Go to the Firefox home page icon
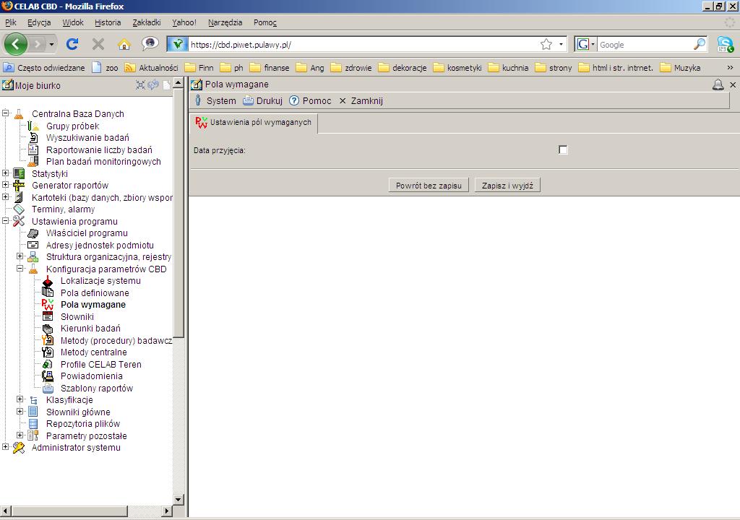This screenshot has height=520, width=740. pyautogui.click(x=124, y=44)
